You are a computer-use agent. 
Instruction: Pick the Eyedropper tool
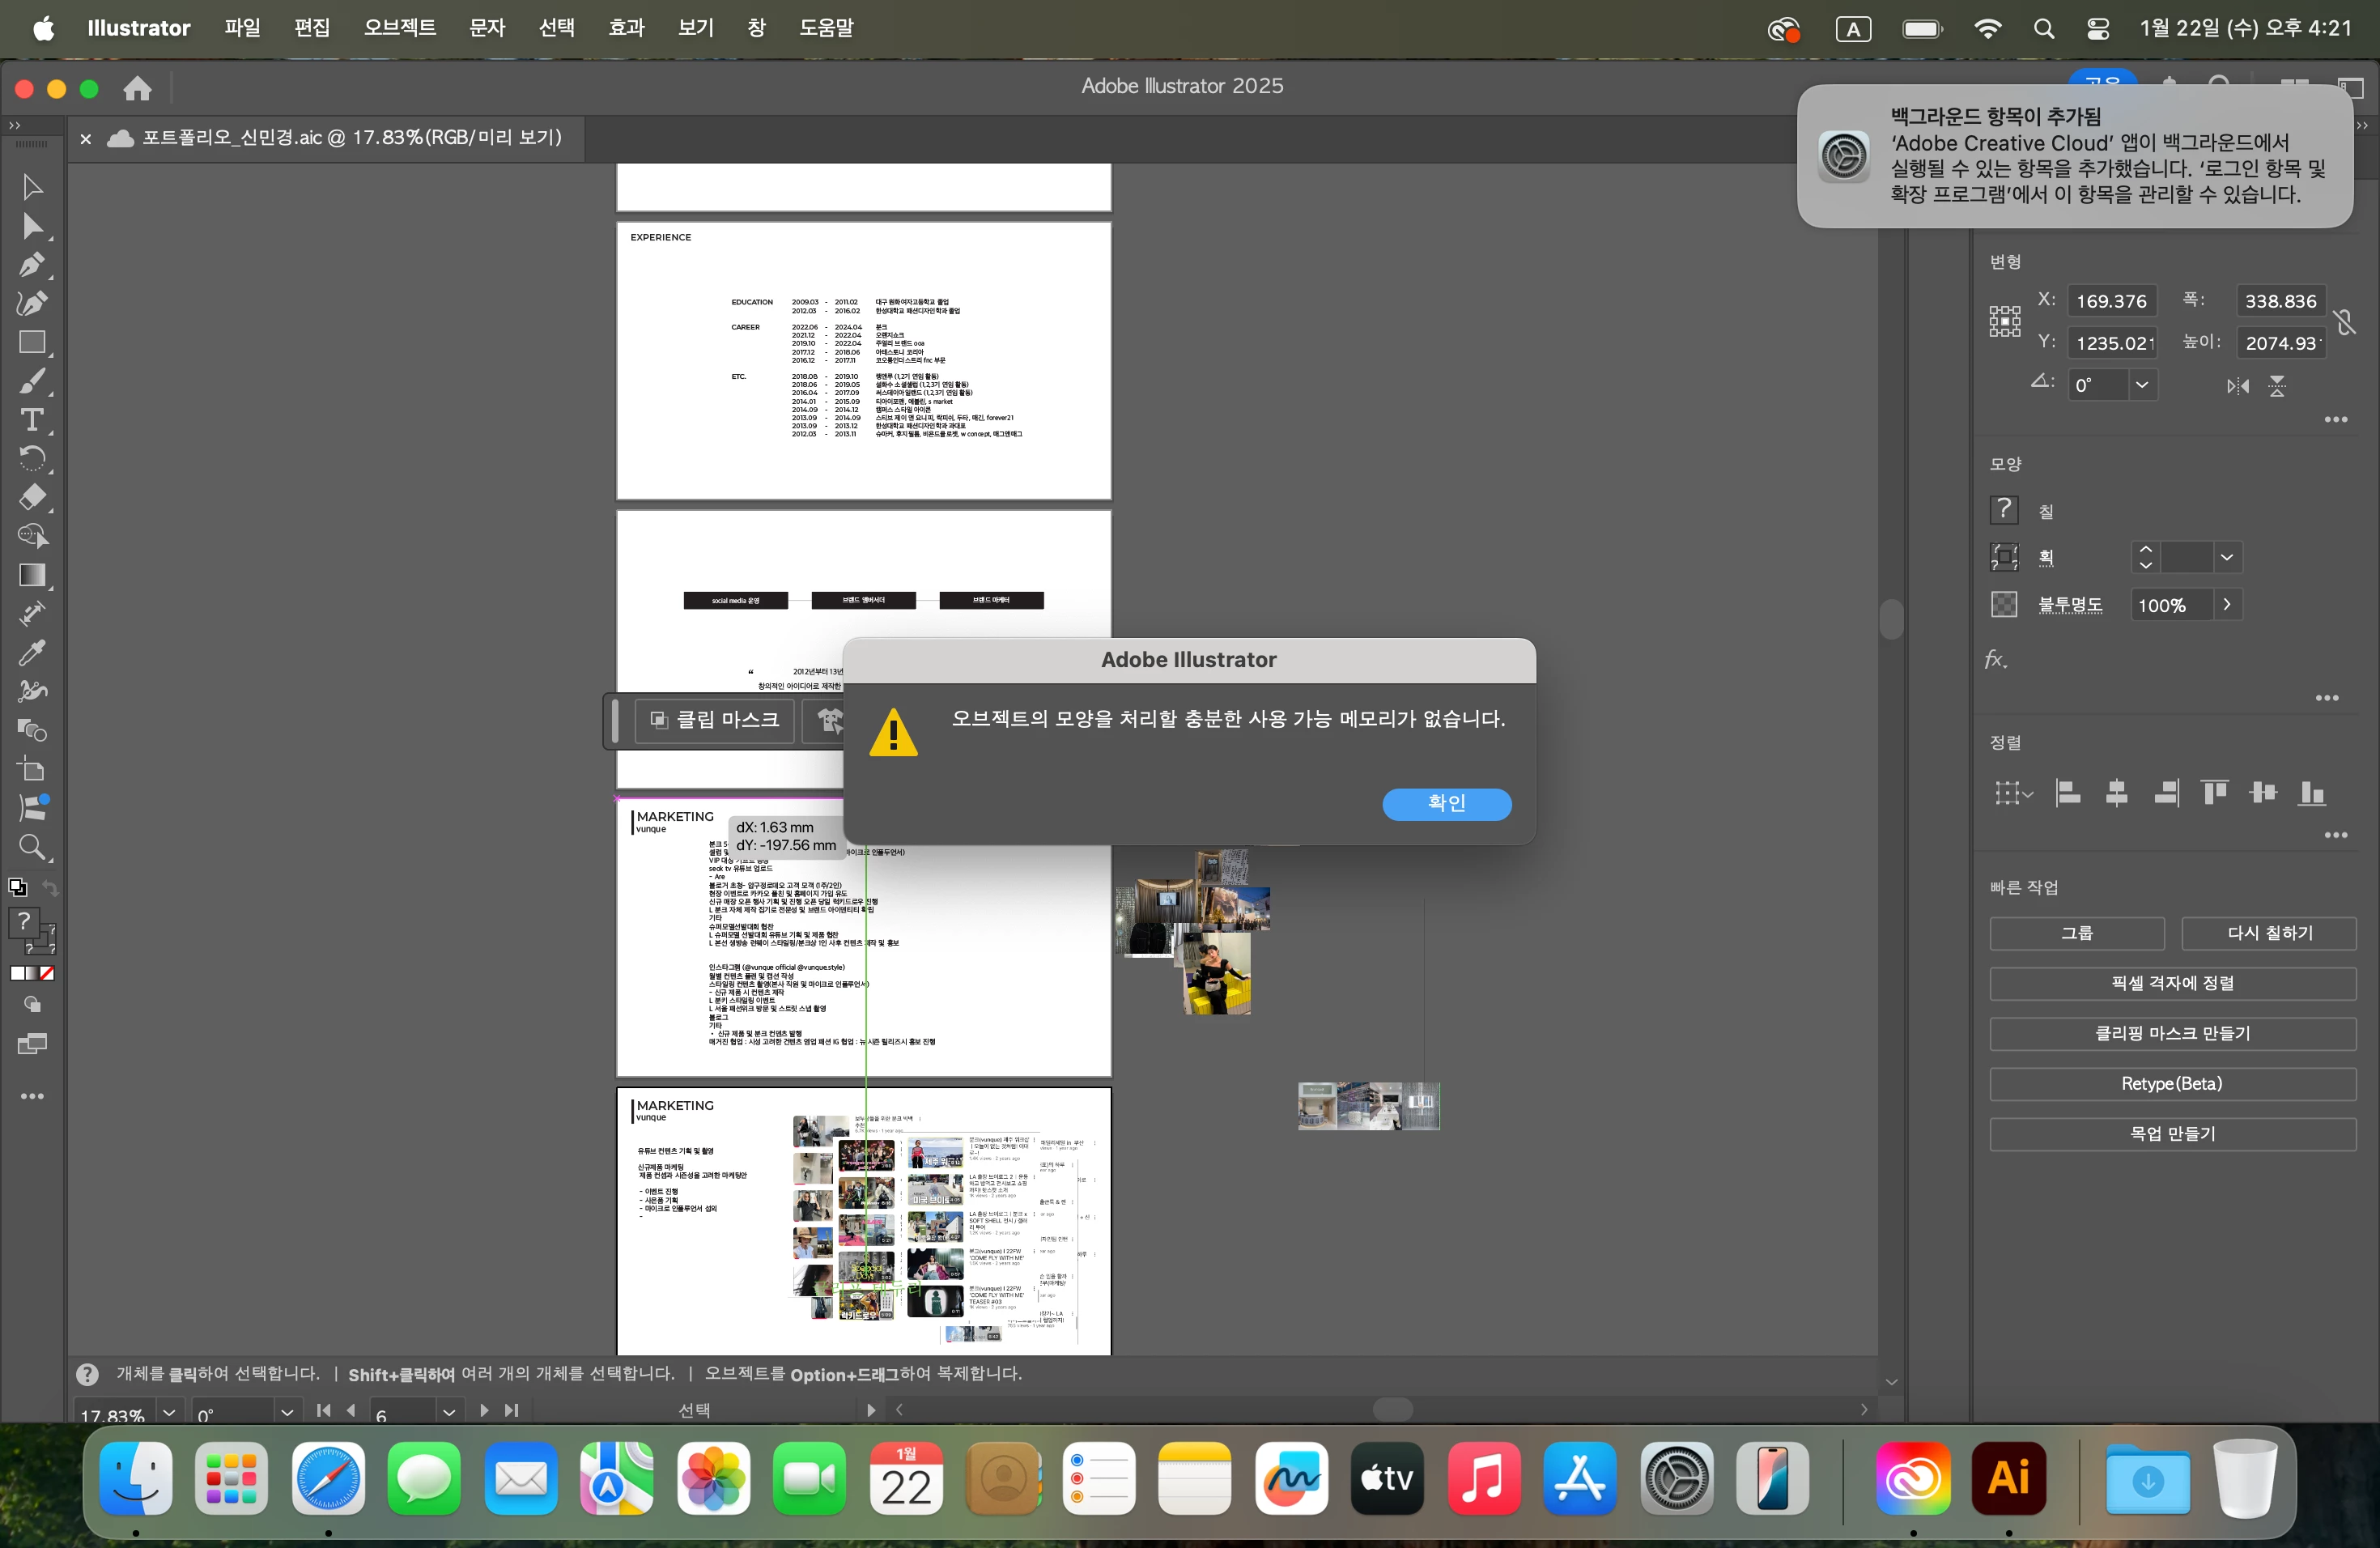tap(31, 653)
